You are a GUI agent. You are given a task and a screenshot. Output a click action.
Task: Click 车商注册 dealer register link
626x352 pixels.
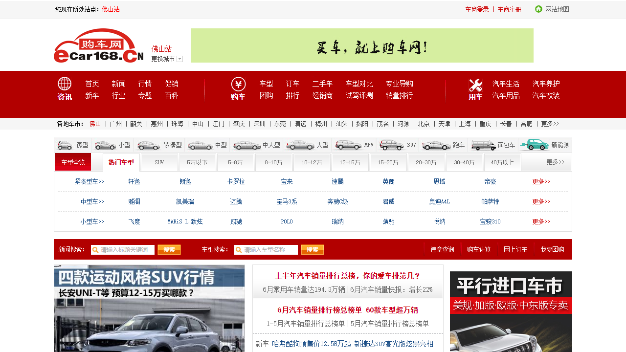[509, 9]
